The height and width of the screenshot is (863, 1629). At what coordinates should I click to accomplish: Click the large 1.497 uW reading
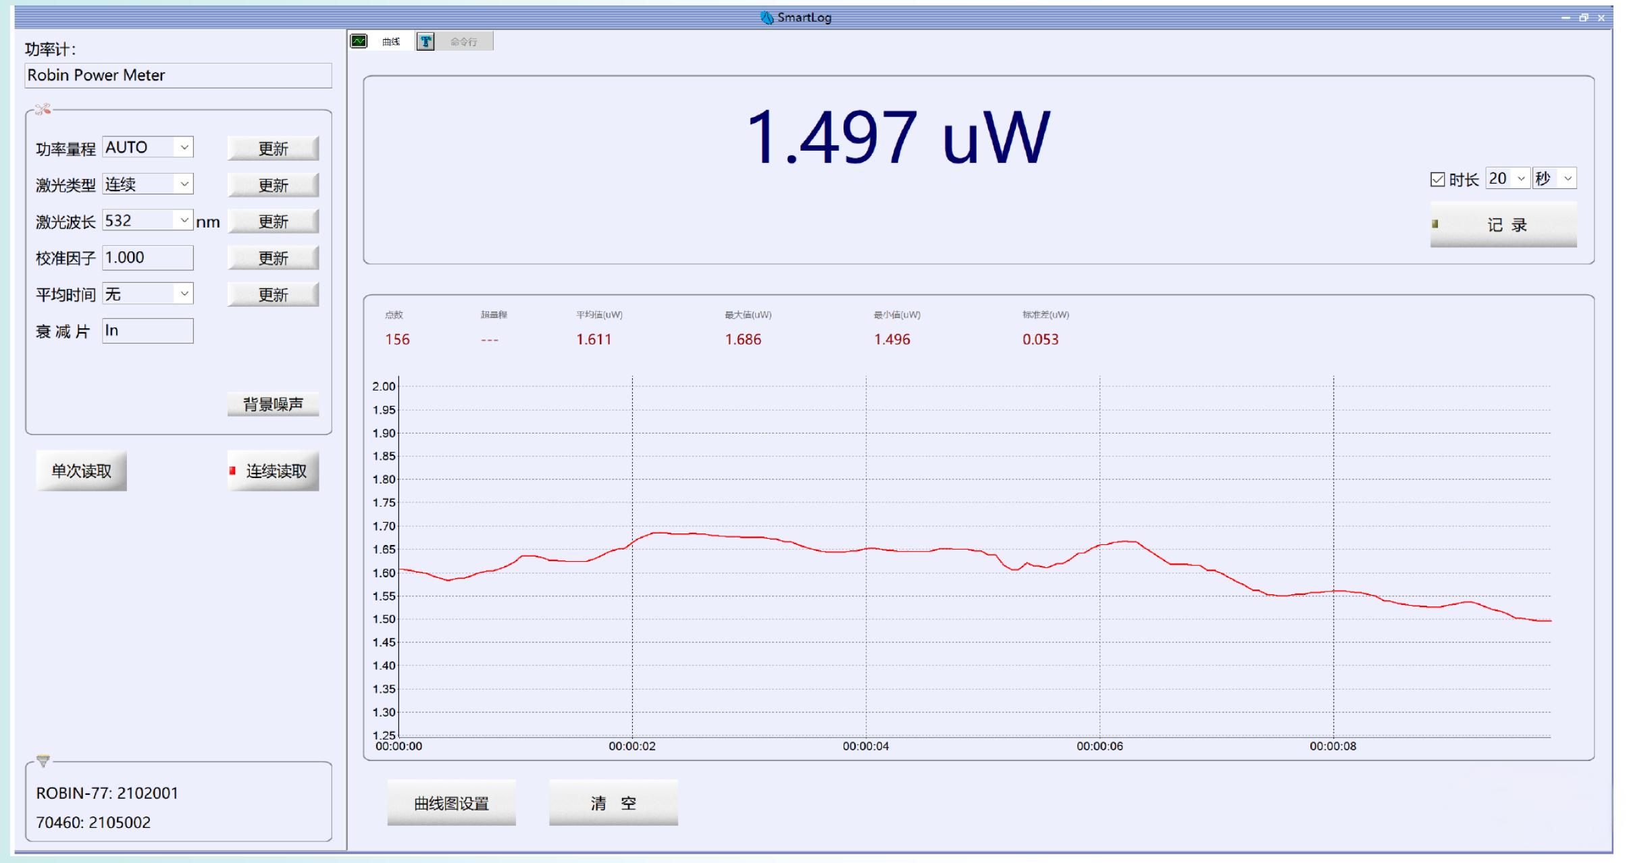(x=898, y=138)
